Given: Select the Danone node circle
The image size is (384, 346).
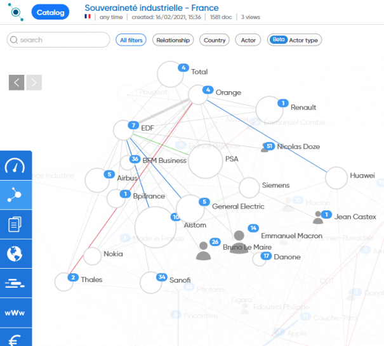Looking at the screenshot, I should pyautogui.click(x=260, y=259).
